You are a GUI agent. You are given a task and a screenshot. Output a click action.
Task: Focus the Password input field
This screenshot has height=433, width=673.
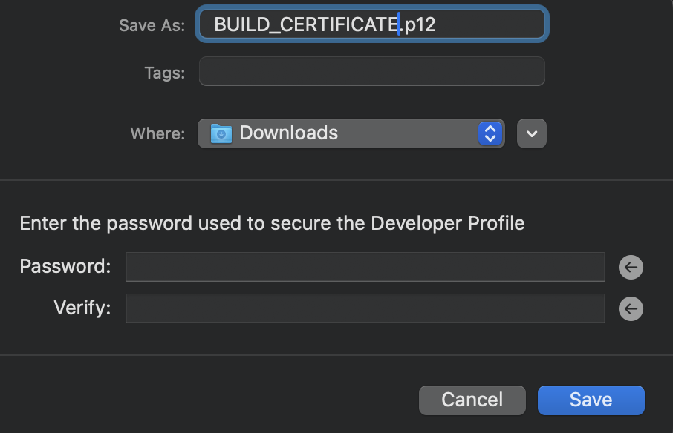tap(365, 267)
